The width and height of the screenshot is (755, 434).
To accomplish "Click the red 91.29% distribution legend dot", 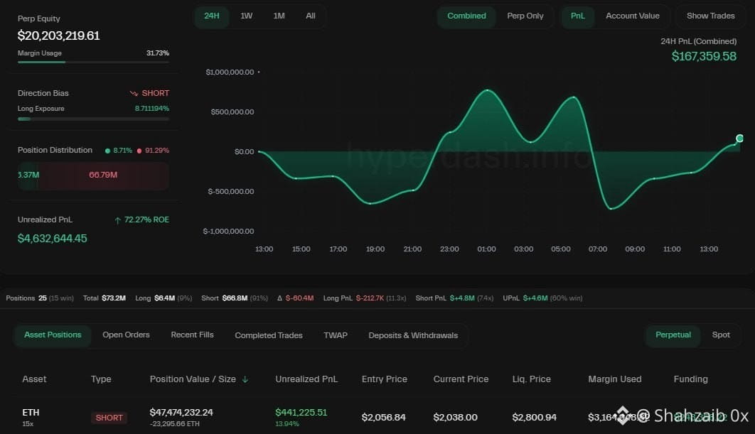I will click(139, 151).
